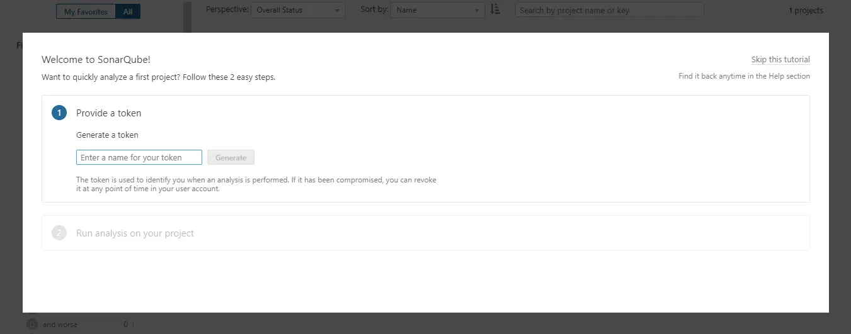Skip this tutorial link
851x334 pixels.
(780, 60)
